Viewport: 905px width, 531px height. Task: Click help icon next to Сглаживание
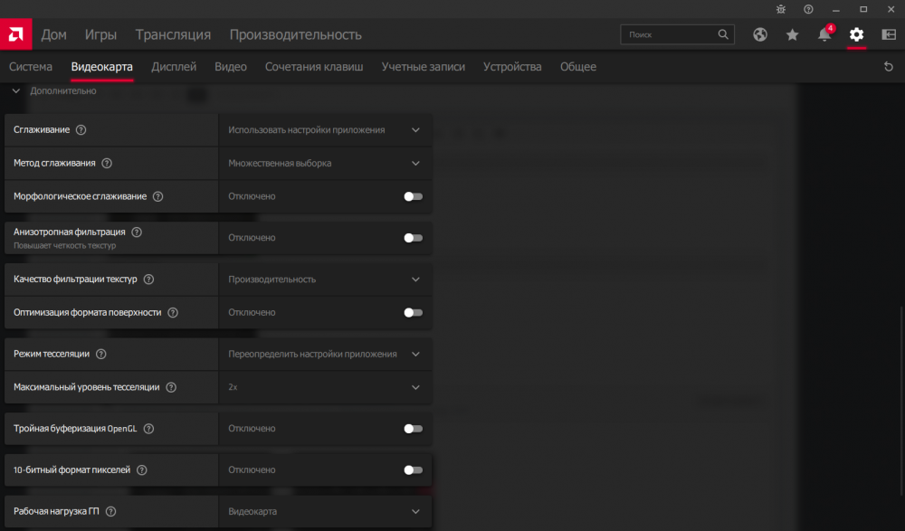pyautogui.click(x=81, y=129)
